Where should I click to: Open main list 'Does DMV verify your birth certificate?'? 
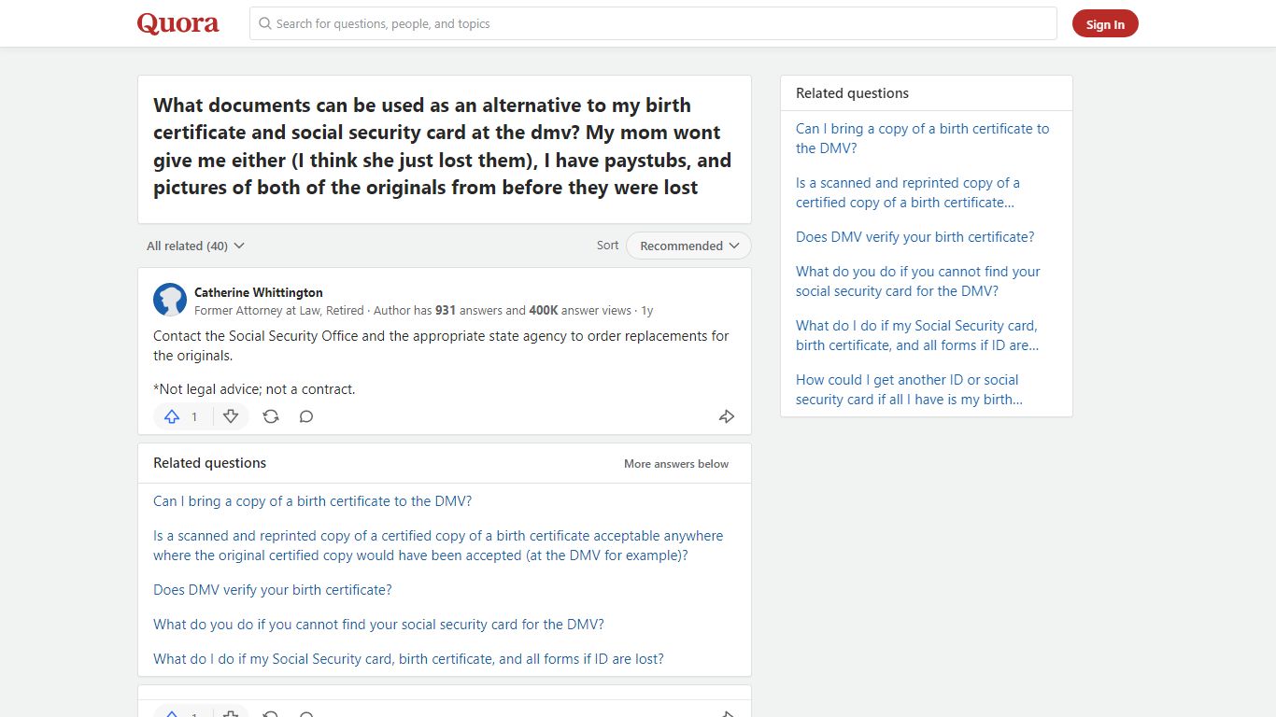point(273,590)
